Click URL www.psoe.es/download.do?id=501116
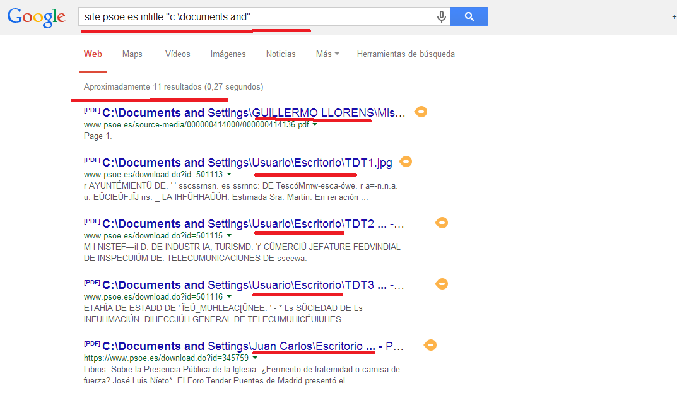 [x=153, y=297]
